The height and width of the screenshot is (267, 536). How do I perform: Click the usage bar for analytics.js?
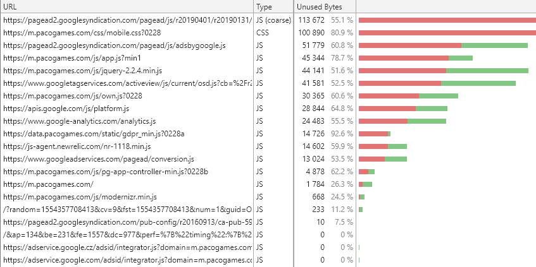[x=402, y=121]
